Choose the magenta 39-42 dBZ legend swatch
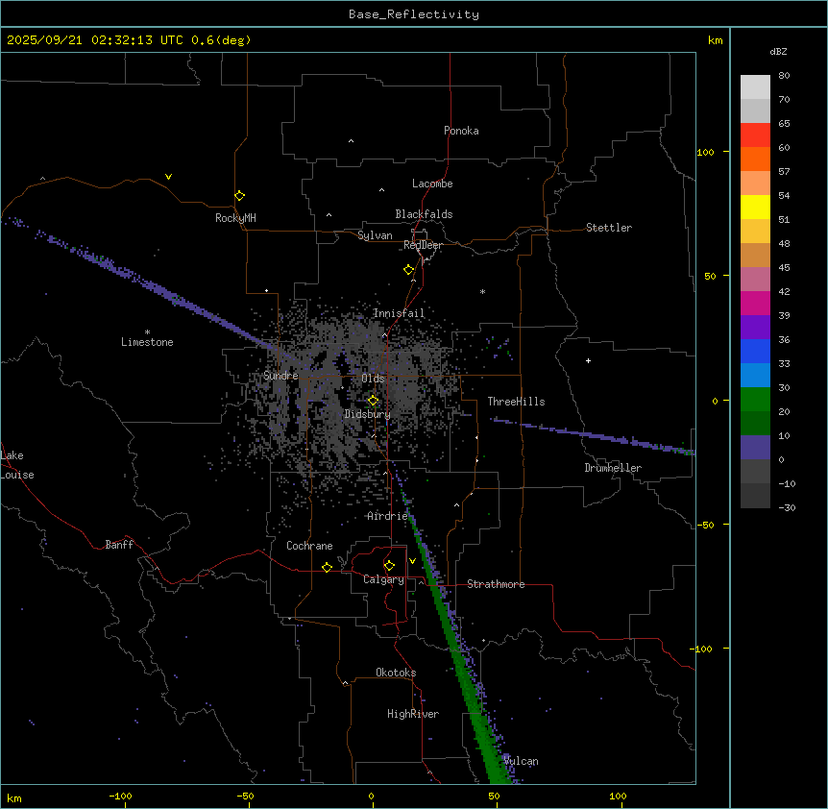 coord(755,303)
